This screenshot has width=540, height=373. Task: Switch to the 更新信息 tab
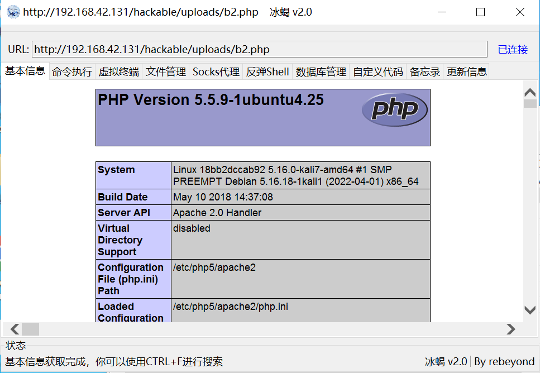(x=467, y=72)
